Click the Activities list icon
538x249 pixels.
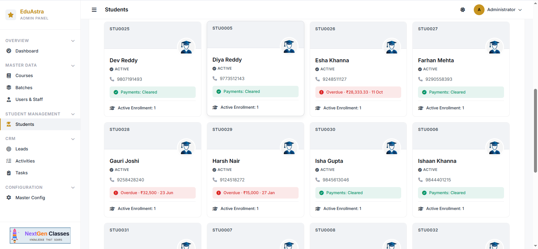(x=9, y=161)
